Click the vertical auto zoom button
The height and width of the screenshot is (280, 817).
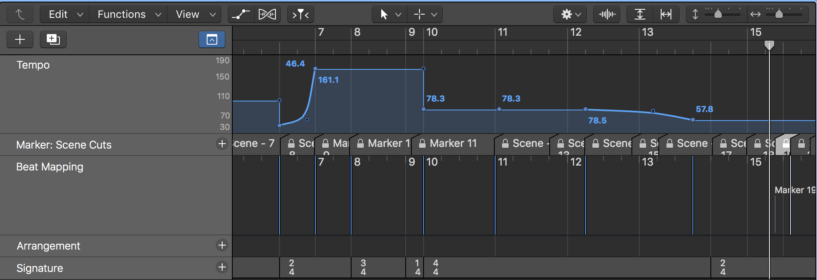point(640,15)
